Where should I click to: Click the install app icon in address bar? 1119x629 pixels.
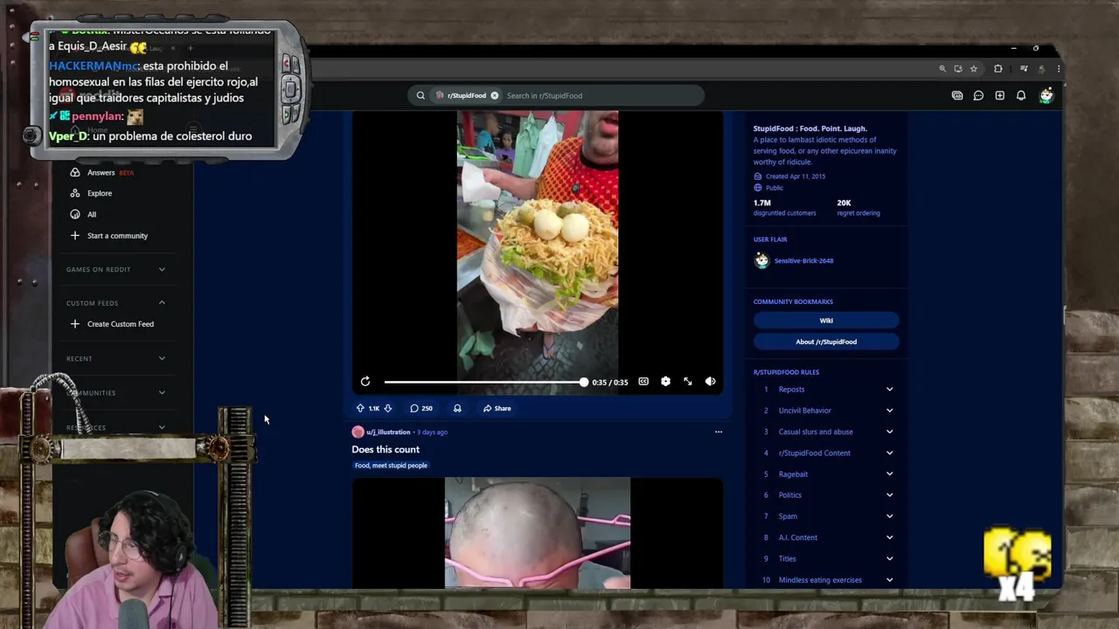click(x=958, y=68)
